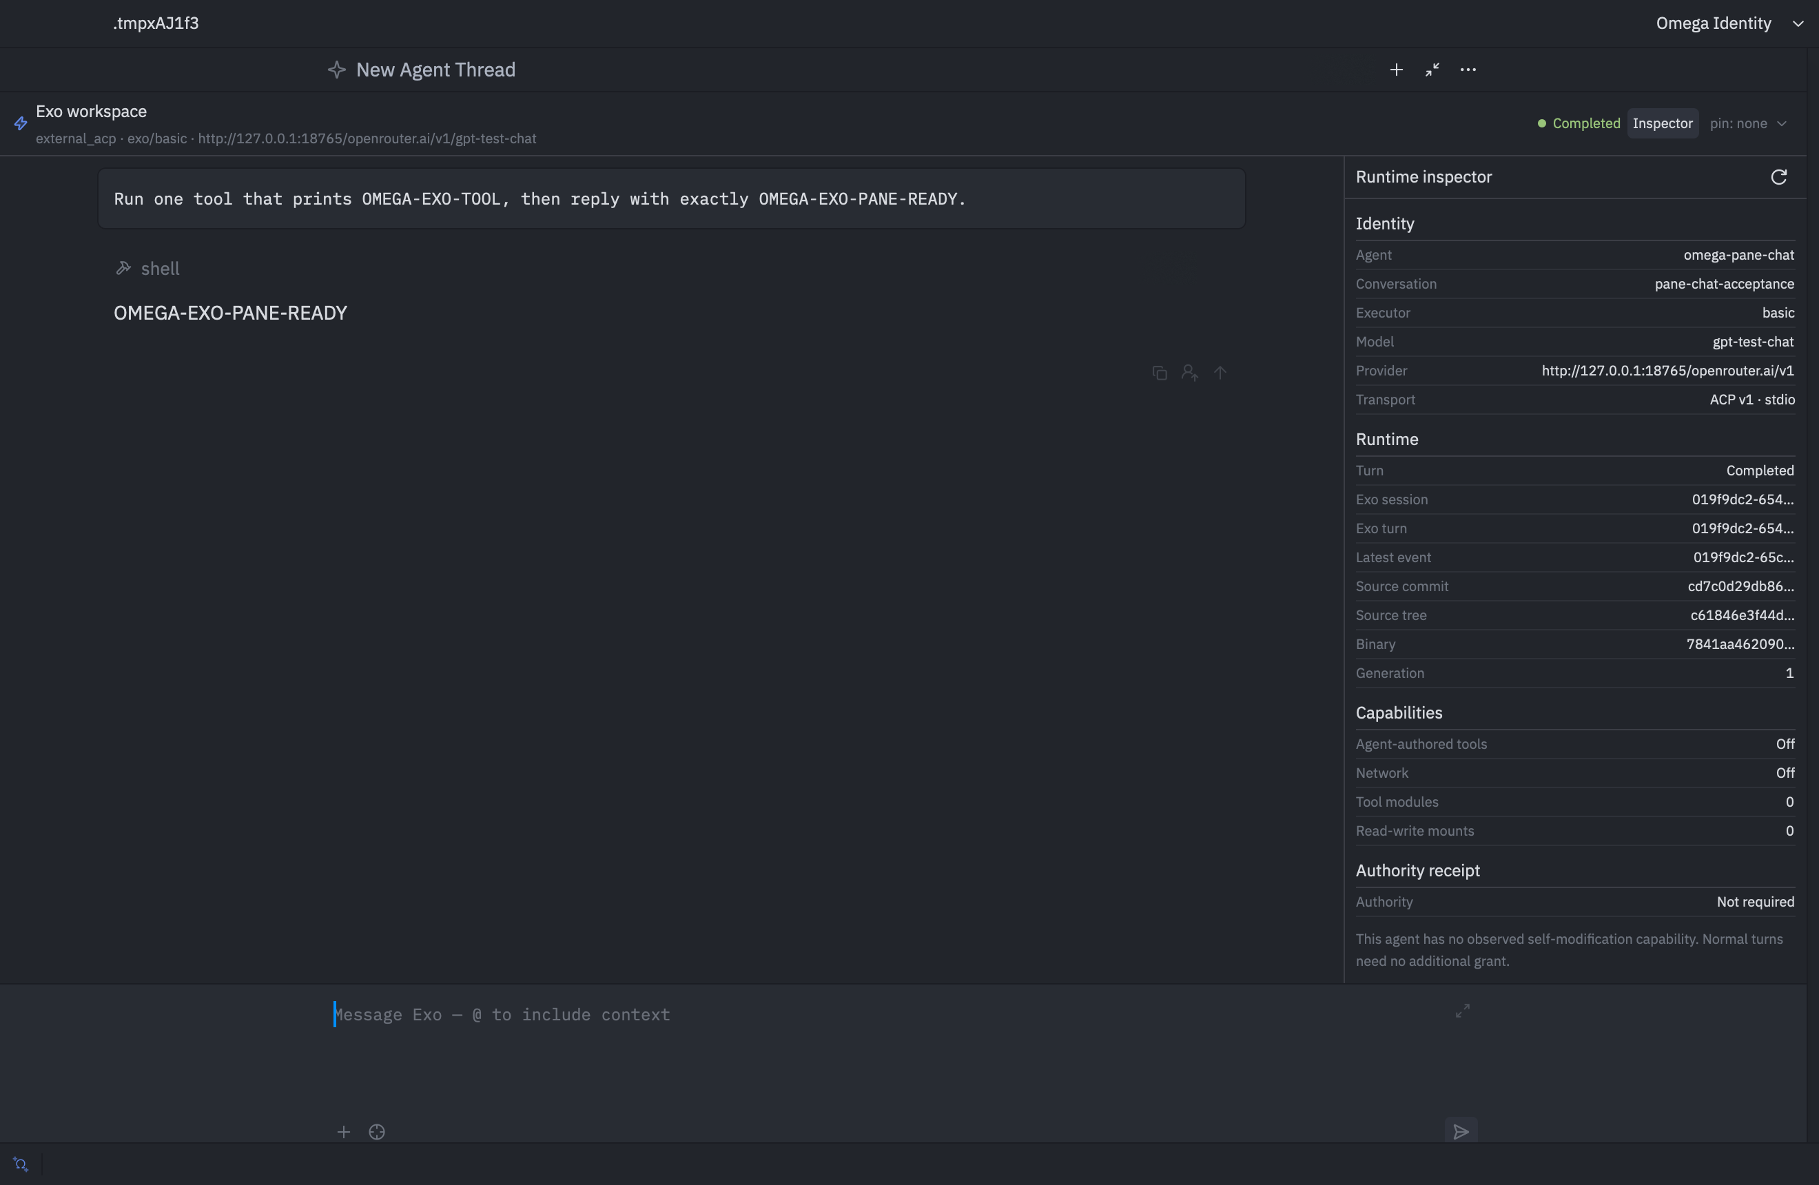
Task: Minimize the agent panel with collapse arrows
Action: 1432,70
